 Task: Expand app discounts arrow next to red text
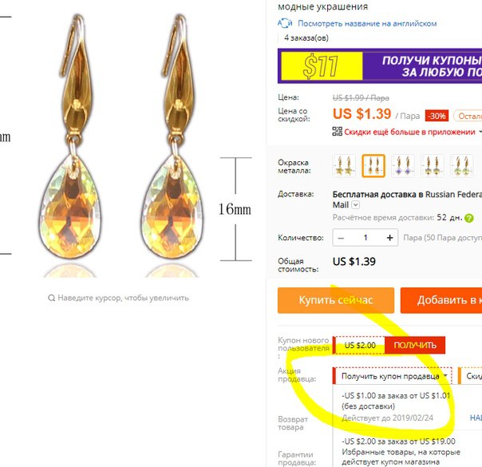coord(480,132)
